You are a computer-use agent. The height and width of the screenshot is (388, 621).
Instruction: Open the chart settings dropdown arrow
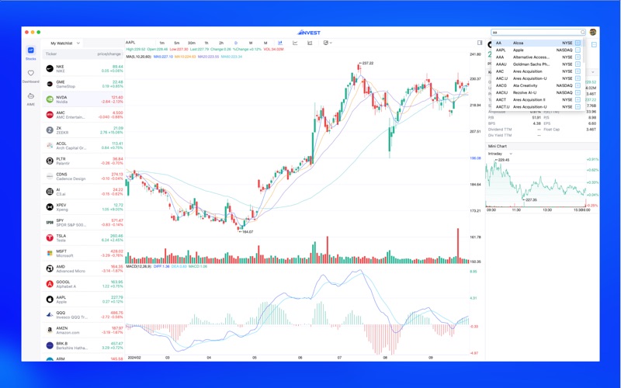(x=331, y=43)
